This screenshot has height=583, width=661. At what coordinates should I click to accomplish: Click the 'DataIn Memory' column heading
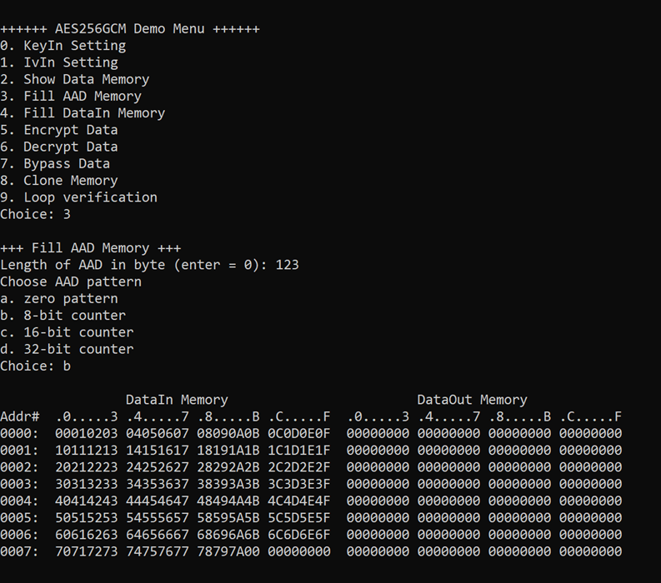(x=177, y=399)
